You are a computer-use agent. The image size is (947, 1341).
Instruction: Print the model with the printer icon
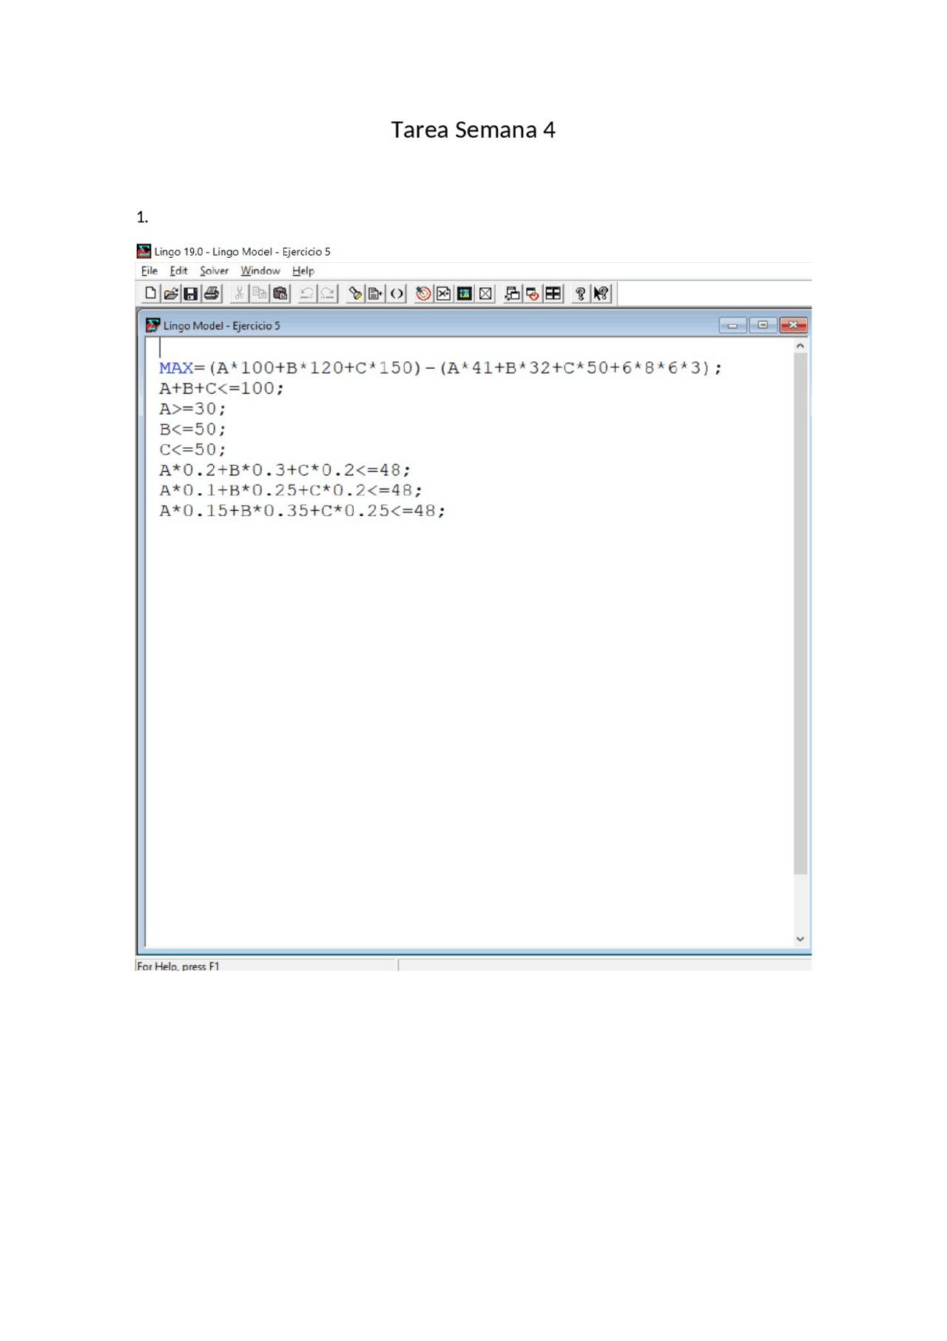212,293
